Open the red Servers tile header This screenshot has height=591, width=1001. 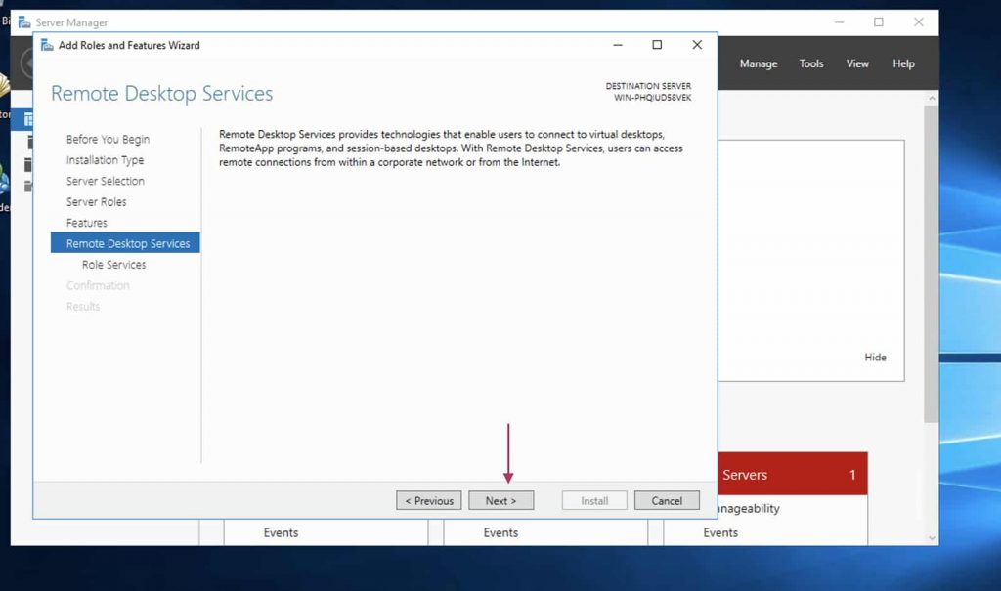pos(792,475)
